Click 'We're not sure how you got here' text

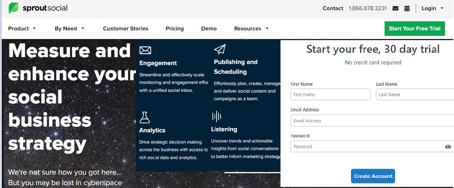click(65, 172)
